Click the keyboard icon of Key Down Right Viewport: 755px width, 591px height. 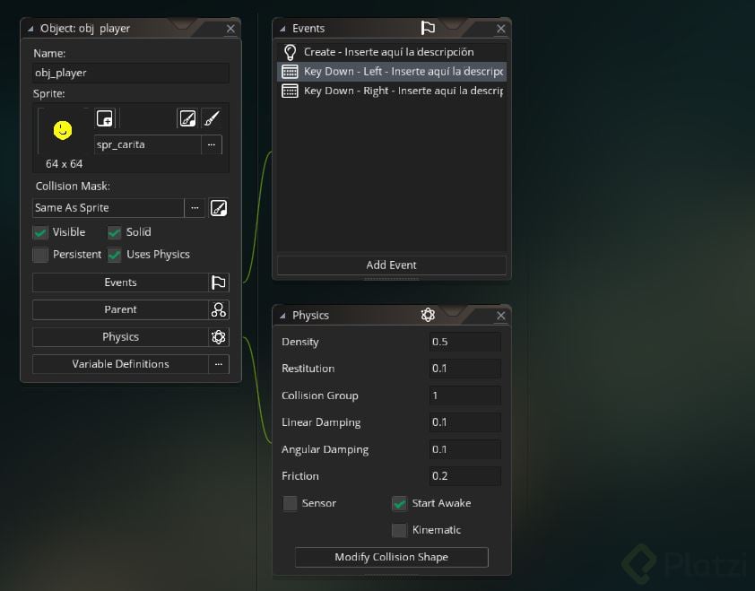point(290,91)
